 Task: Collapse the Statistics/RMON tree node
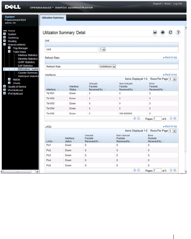[x=4, y=45]
